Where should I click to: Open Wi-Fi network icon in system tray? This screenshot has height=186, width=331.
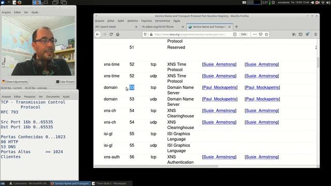pos(323,3)
